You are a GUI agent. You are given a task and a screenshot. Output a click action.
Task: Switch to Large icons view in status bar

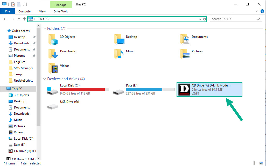[261, 163]
